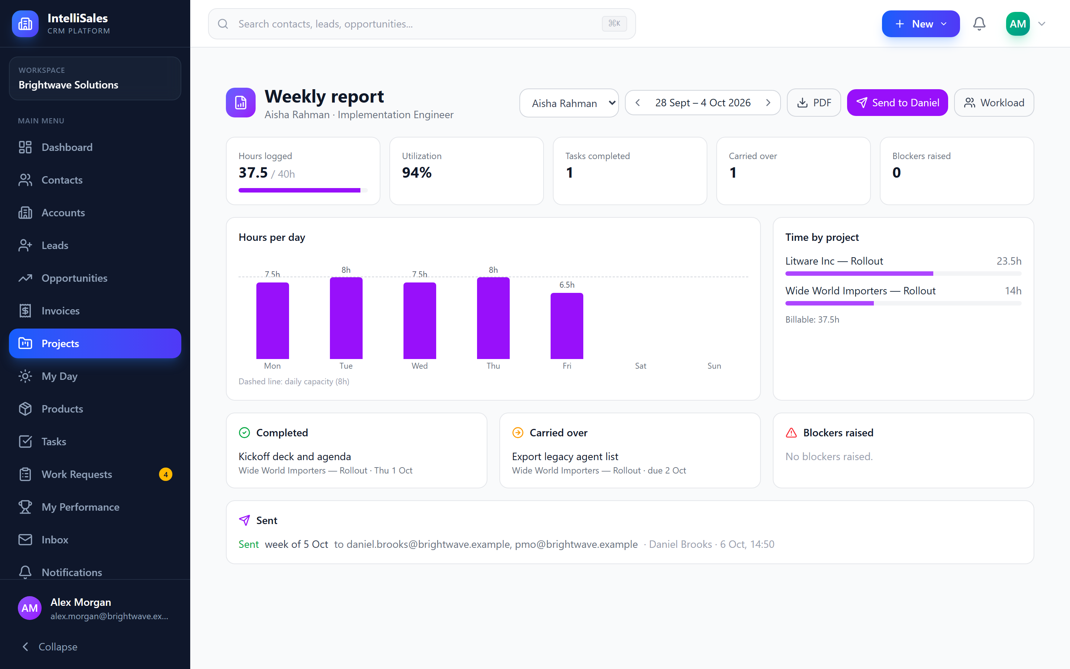Screen dimensions: 1070x669
Task: Go to next week arrow
Action: tap(768, 103)
